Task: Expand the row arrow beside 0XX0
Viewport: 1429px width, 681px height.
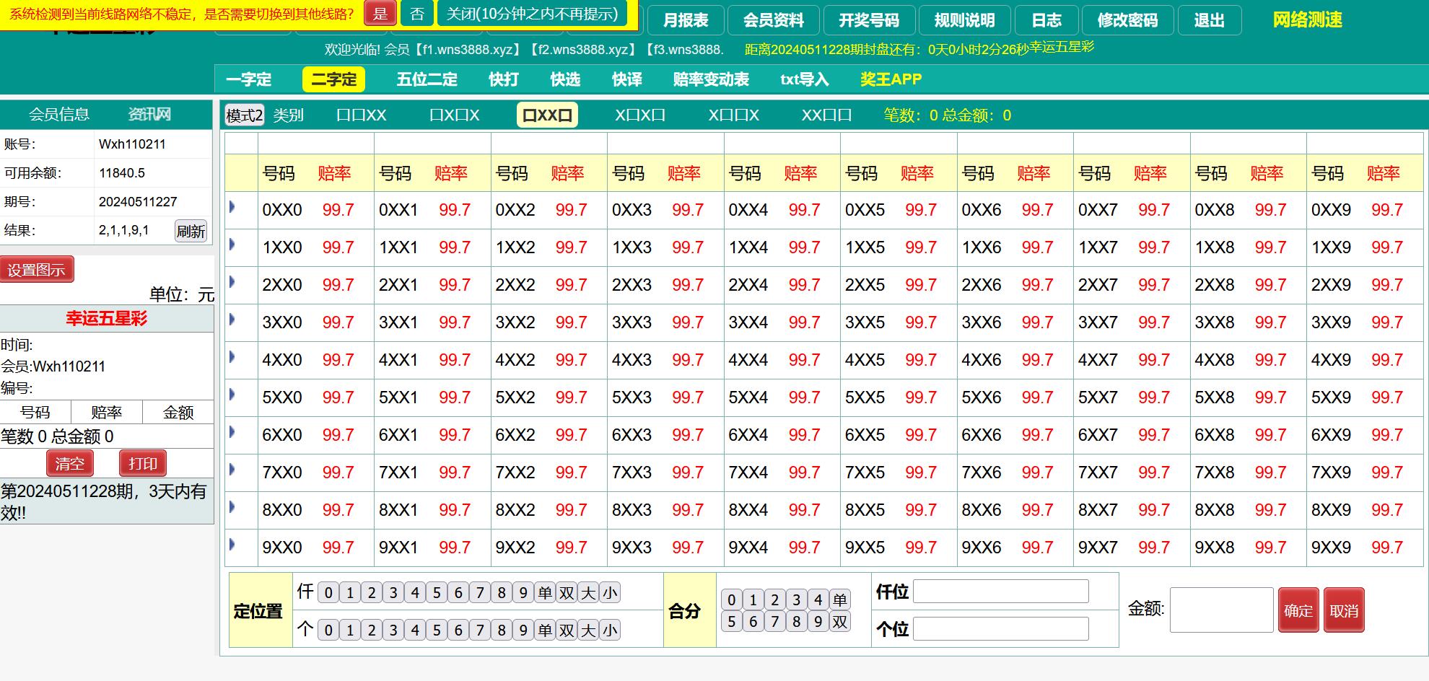Action: click(x=232, y=207)
